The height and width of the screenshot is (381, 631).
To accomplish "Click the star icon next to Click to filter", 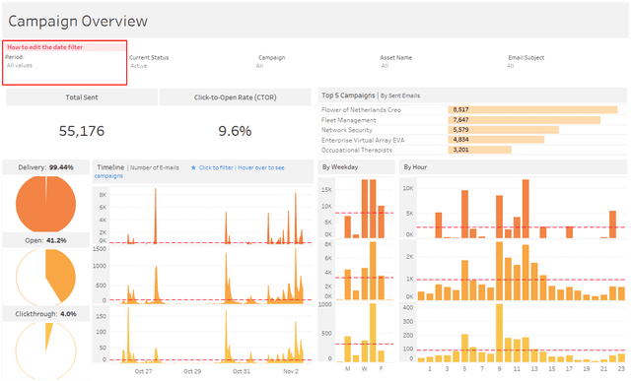I will (193, 167).
